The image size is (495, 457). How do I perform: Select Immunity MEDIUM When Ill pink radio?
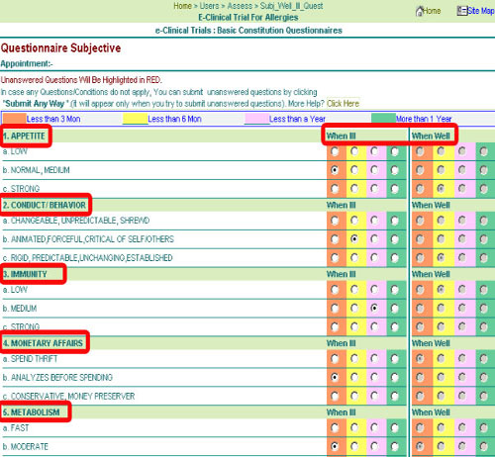click(x=374, y=309)
